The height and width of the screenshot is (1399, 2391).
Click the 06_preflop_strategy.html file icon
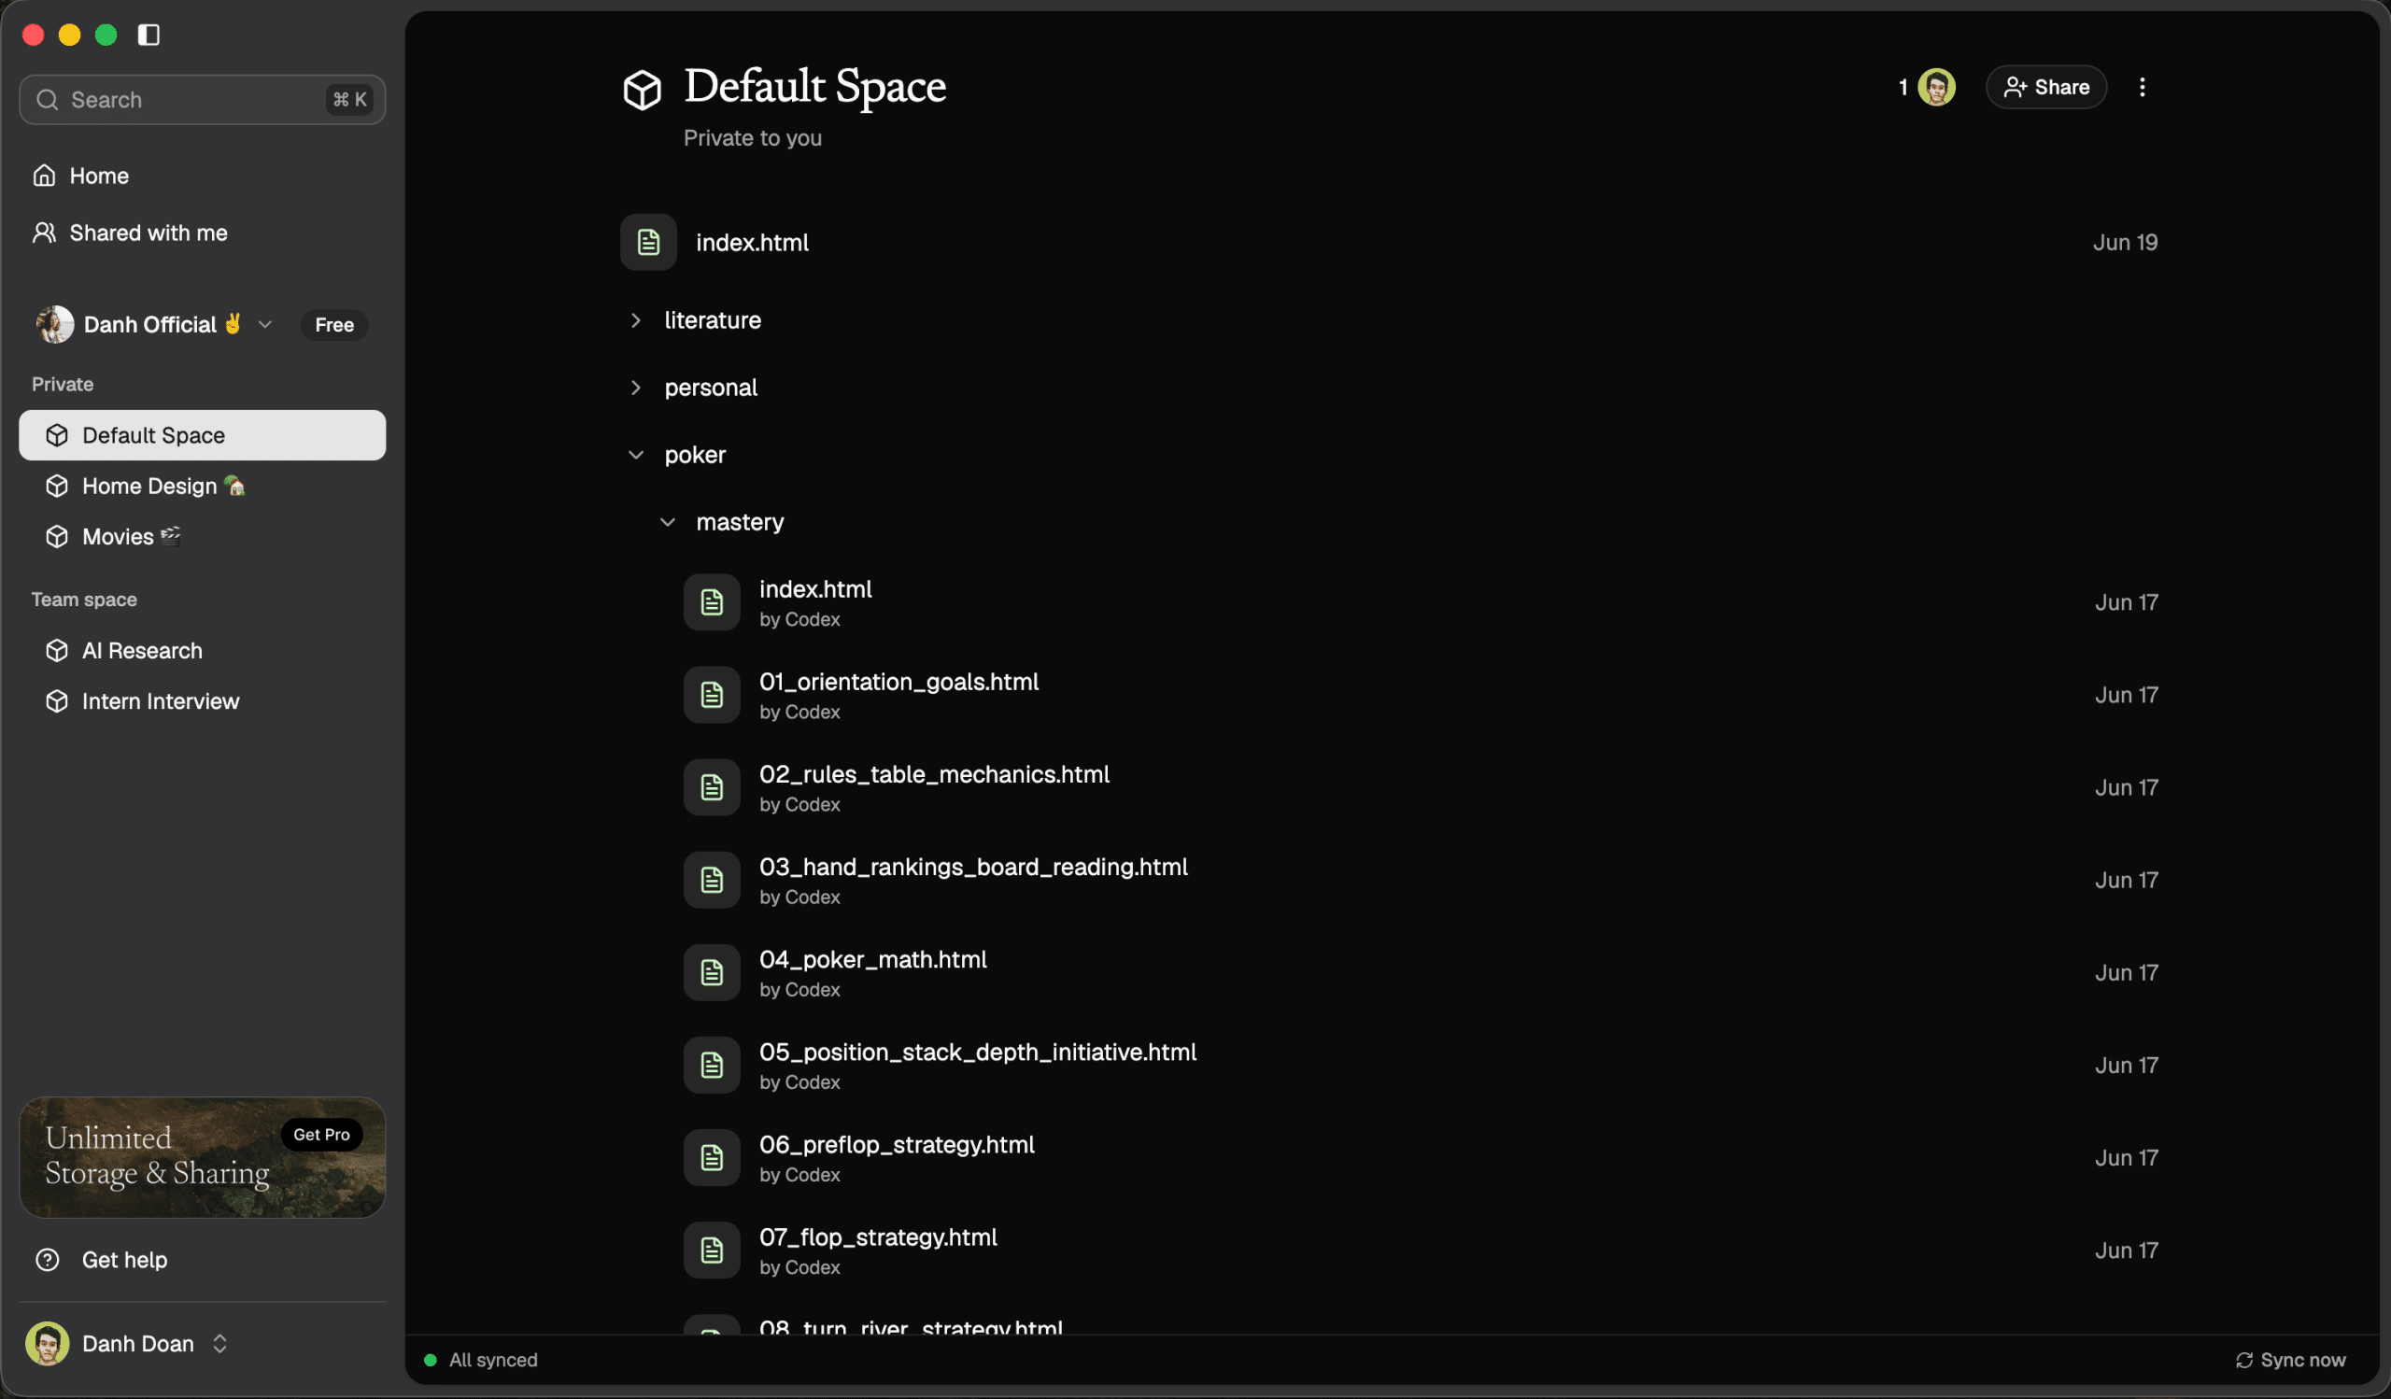click(712, 1157)
